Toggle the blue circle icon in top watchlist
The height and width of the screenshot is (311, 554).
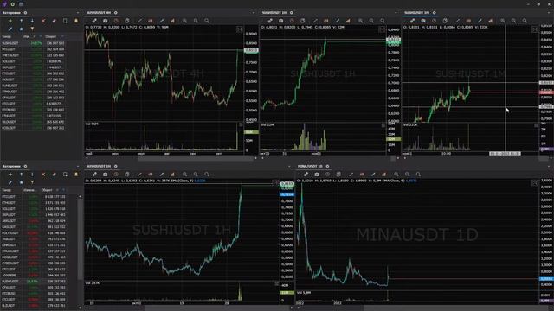click(21, 29)
